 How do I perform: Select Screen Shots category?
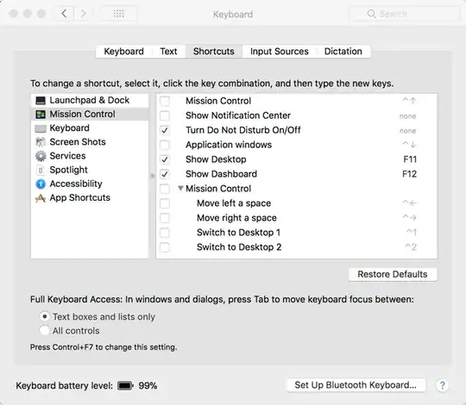tap(90, 142)
